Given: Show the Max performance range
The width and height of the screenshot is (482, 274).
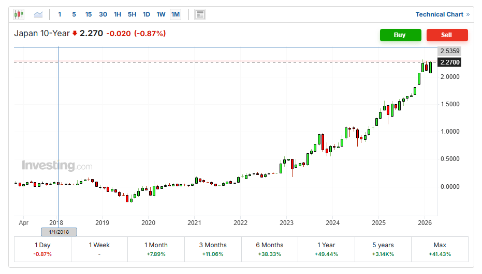Looking at the screenshot, I should click(x=440, y=249).
